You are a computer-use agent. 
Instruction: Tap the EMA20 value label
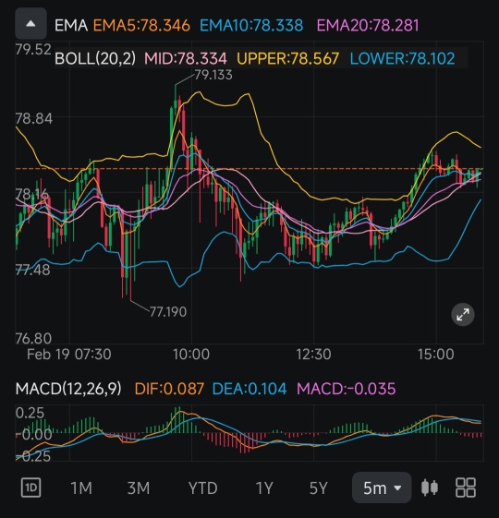368,26
